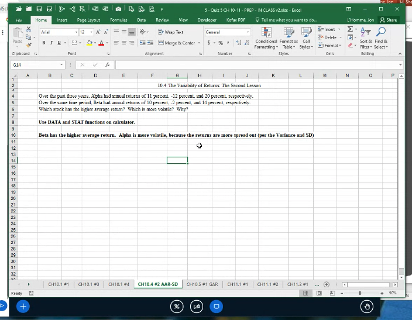412x320 pixels.
Task: Click the AutoSum sigma icon
Action: click(350, 29)
